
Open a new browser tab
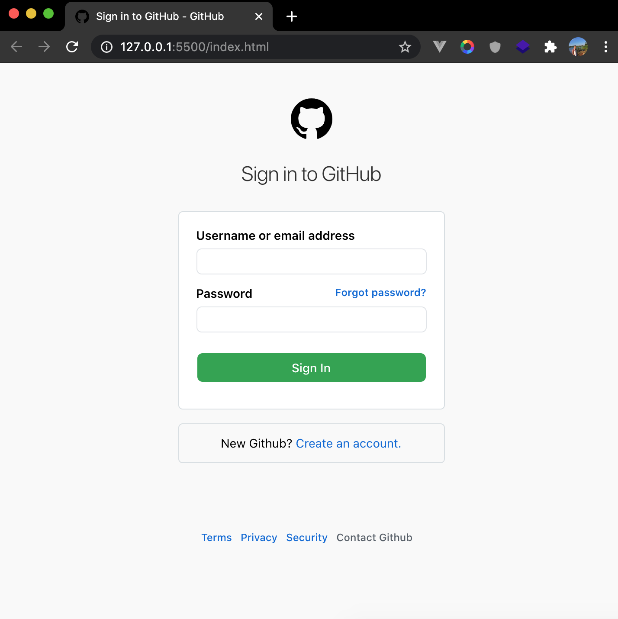291,16
